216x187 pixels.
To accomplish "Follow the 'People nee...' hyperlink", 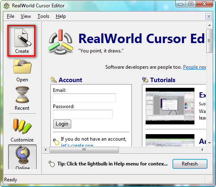I will point(194,67).
